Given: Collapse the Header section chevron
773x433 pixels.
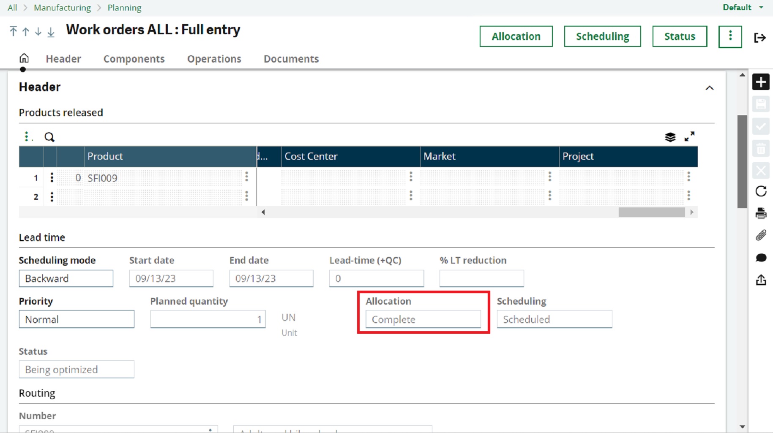Looking at the screenshot, I should tap(710, 88).
